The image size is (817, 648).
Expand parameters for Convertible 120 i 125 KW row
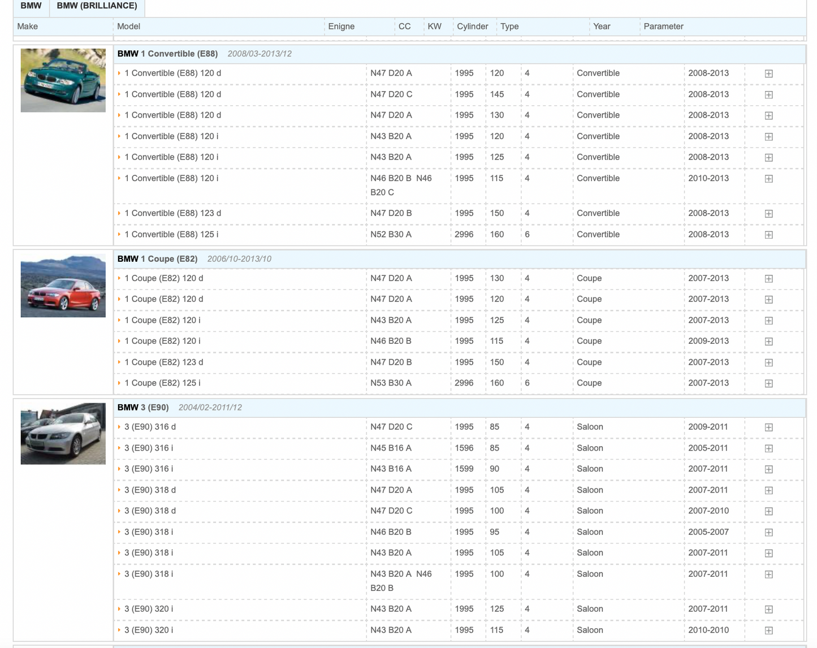pyautogui.click(x=768, y=157)
